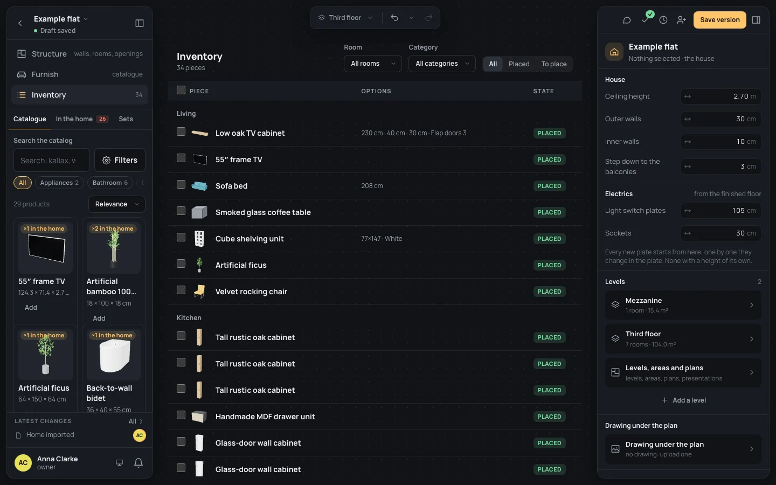Check the Smoked glass coffee table checkbox

(181, 211)
